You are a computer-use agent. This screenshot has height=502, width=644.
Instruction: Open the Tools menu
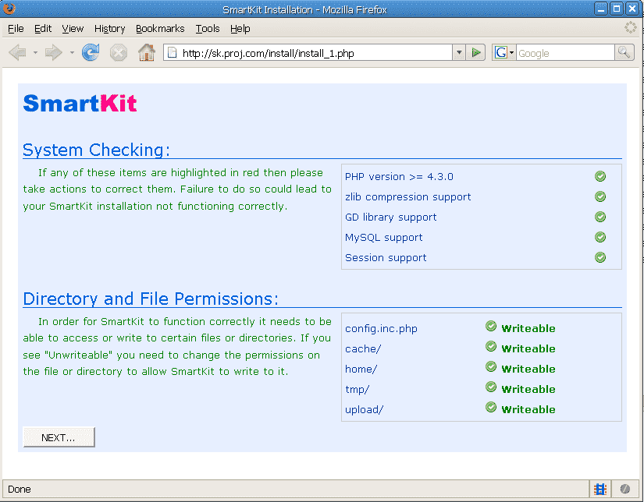[208, 28]
